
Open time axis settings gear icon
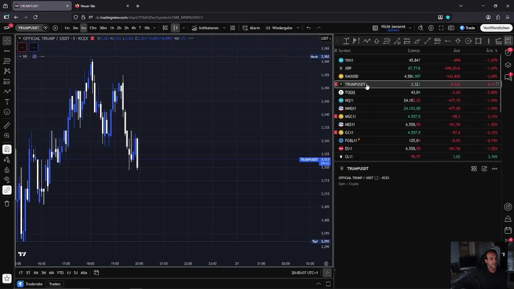[x=326, y=264]
